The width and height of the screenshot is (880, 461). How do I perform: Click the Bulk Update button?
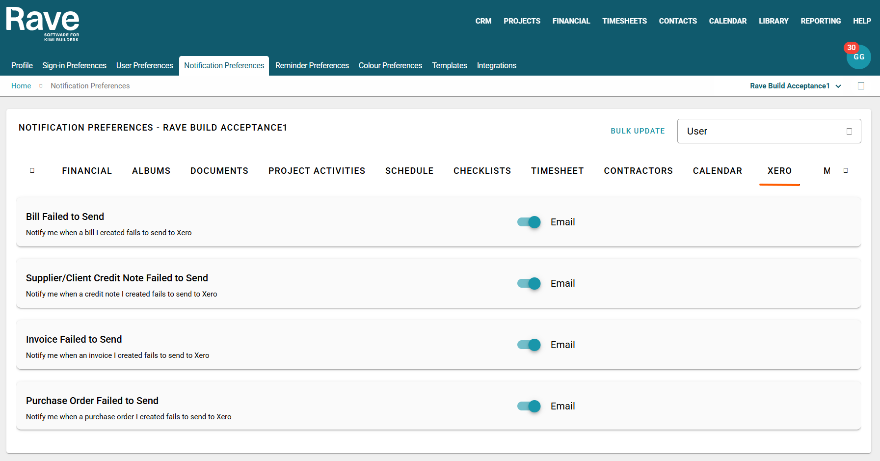pyautogui.click(x=638, y=131)
